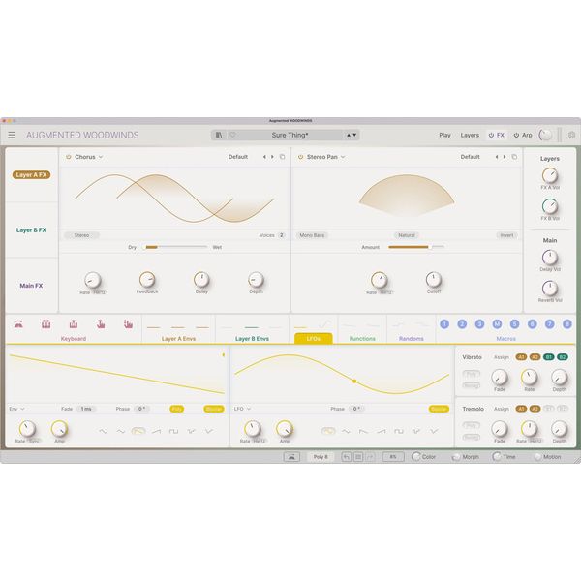Open the Voices 2 value selector
The image size is (581, 581).
point(281,235)
